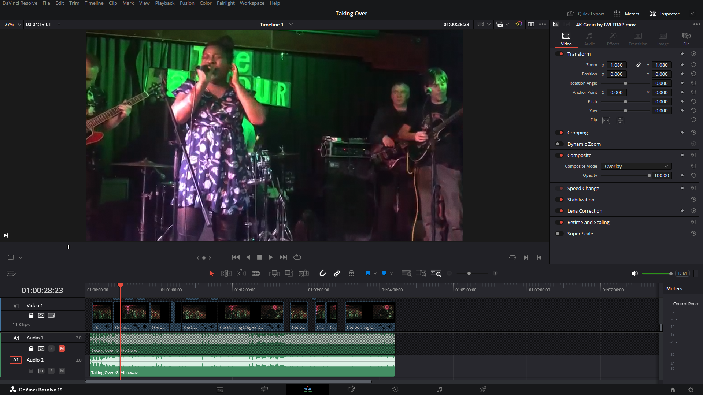Click the Quick Export button
Image resolution: width=703 pixels, height=395 pixels.
coord(585,14)
